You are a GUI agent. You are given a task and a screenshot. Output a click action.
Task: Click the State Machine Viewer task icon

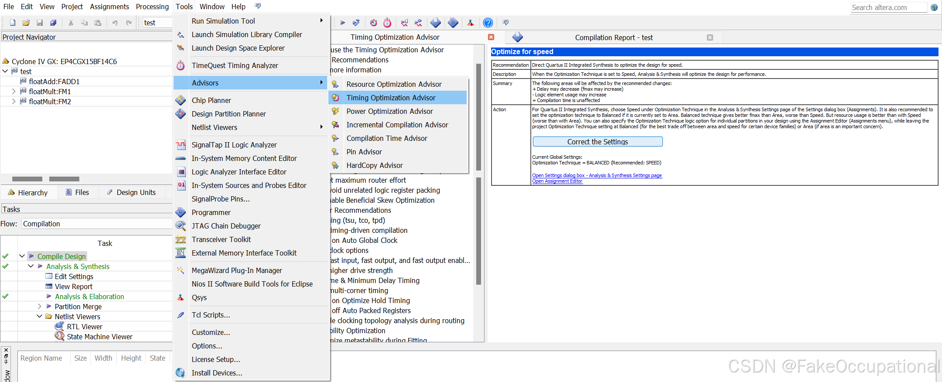(x=60, y=336)
